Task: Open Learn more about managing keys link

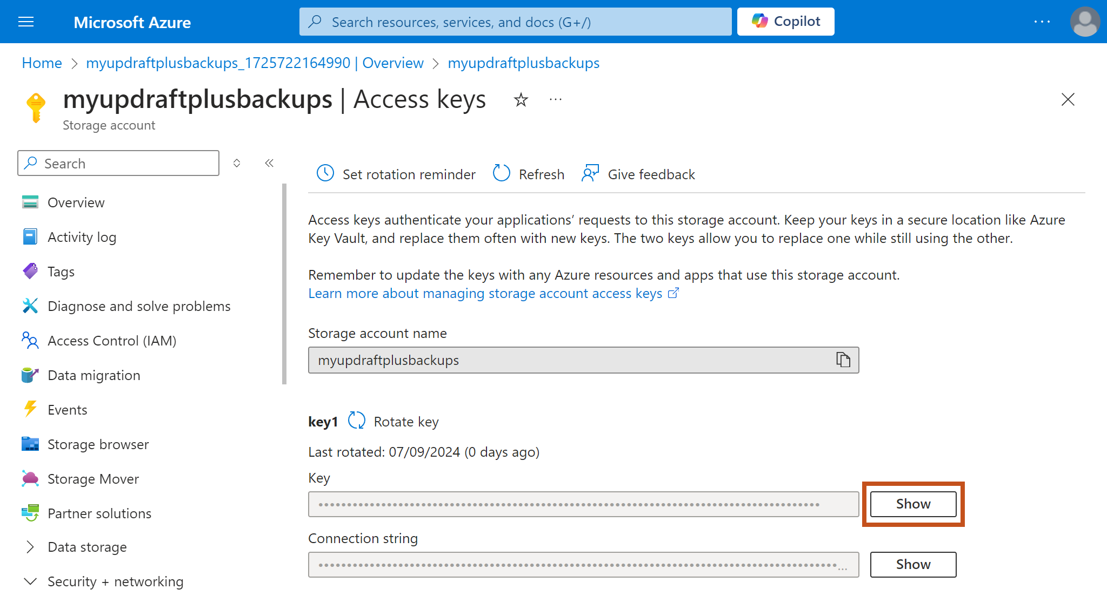Action: click(x=485, y=293)
